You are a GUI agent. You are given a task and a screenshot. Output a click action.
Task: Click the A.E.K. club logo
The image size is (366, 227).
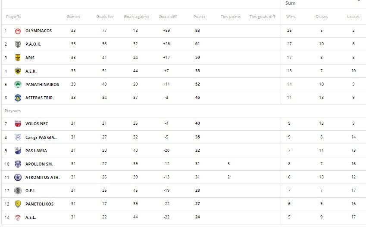coord(18,71)
